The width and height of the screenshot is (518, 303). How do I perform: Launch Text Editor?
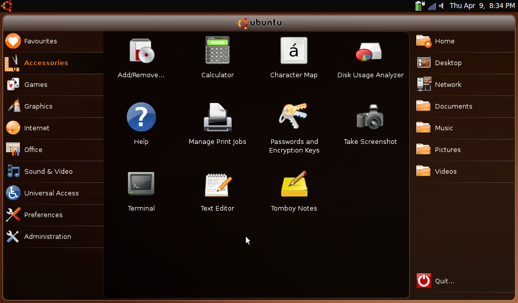pyautogui.click(x=218, y=191)
